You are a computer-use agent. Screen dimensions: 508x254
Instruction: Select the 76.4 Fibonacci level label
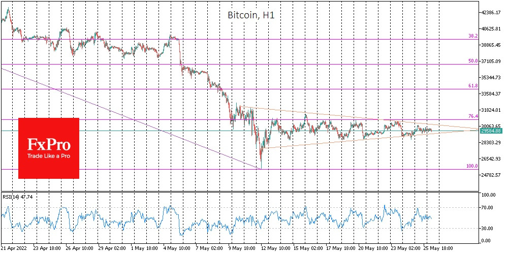(473, 116)
